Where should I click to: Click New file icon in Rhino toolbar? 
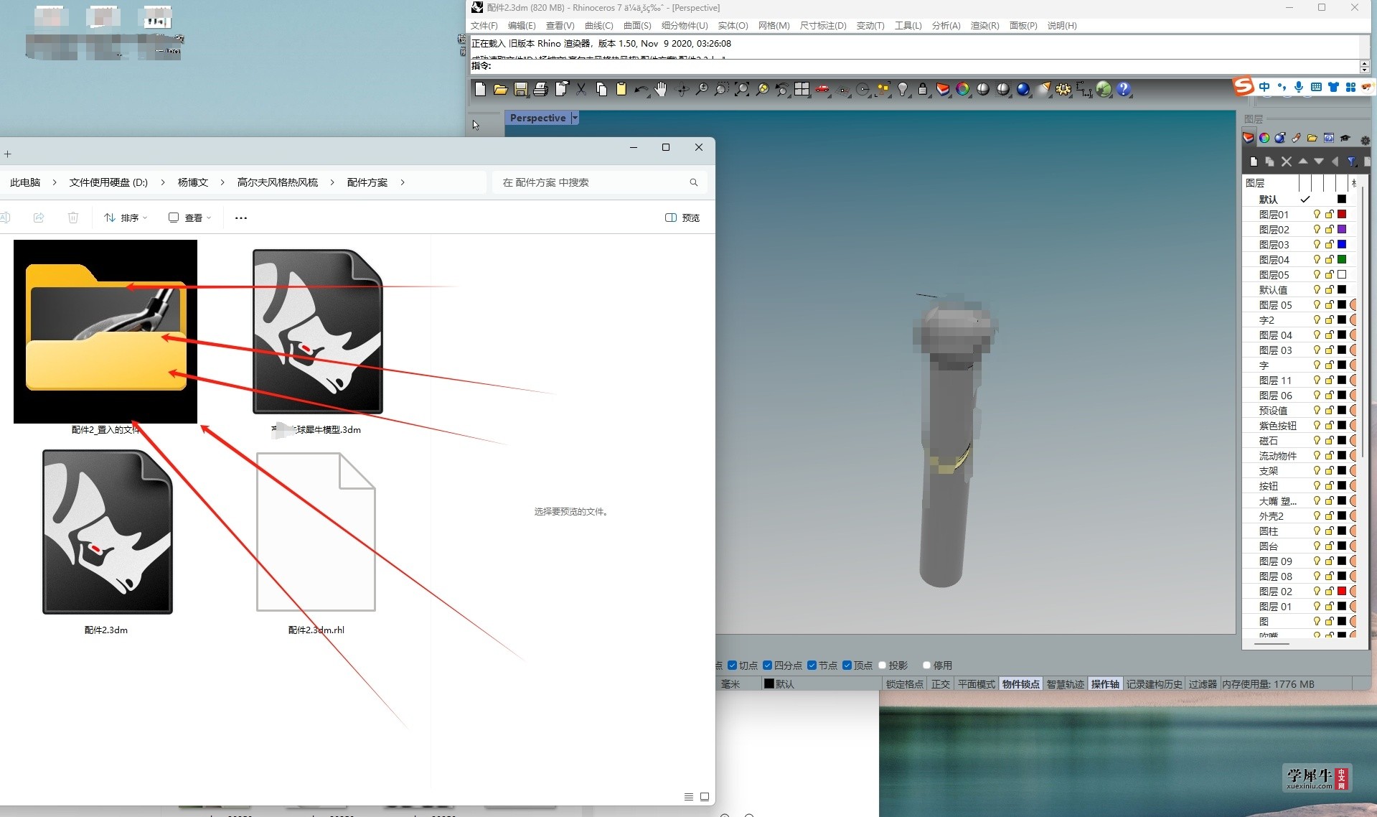(x=480, y=89)
